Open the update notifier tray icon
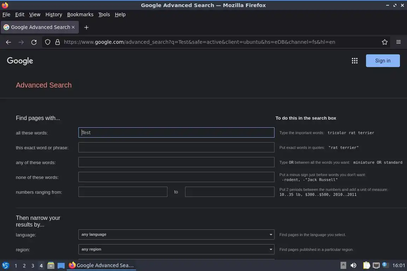407x271 pixels. [385, 265]
